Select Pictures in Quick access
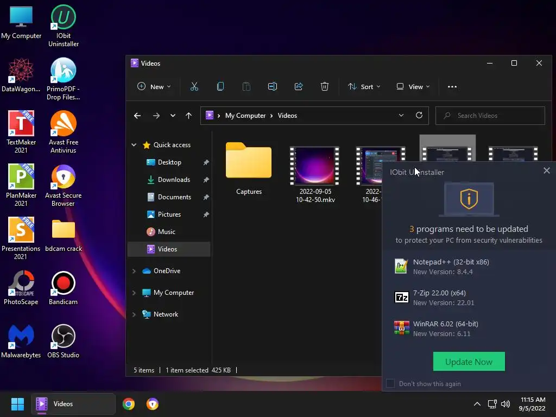 pyautogui.click(x=169, y=214)
